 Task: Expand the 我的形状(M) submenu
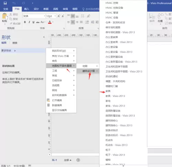point(61,51)
